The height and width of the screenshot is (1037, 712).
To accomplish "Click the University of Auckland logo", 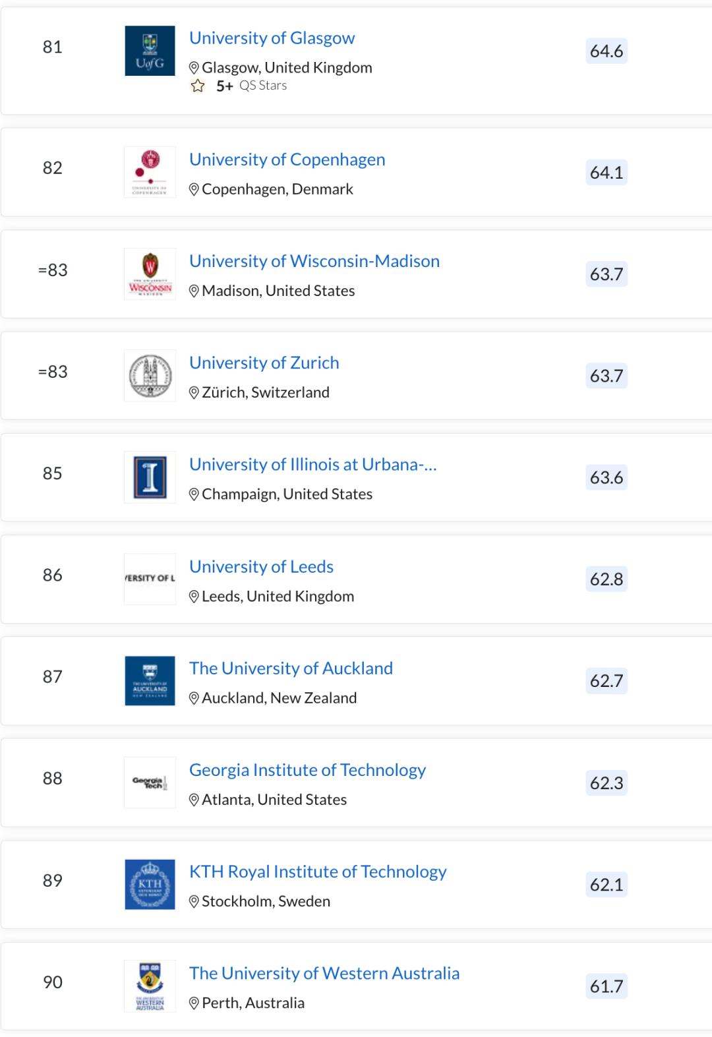I will 150,680.
